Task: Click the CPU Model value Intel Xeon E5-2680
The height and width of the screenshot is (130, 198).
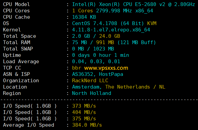Action: (134, 4)
